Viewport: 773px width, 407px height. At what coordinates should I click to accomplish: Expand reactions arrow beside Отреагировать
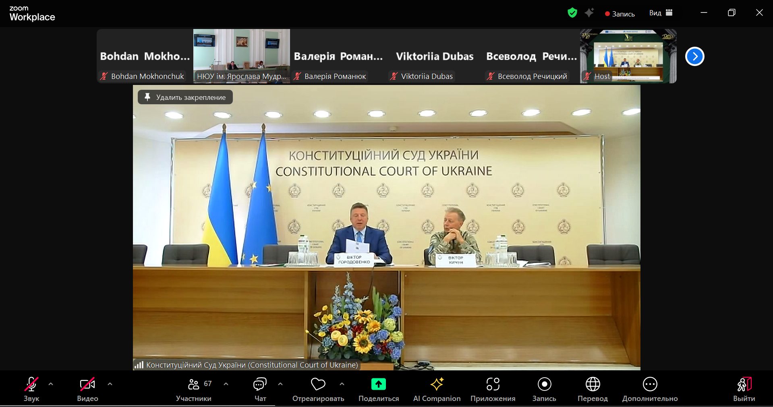(x=342, y=384)
